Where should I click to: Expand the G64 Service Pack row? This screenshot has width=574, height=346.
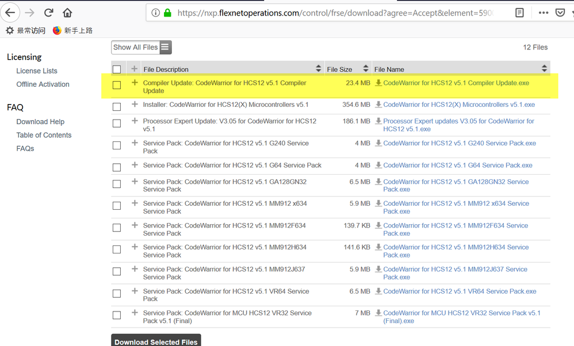pos(135,165)
